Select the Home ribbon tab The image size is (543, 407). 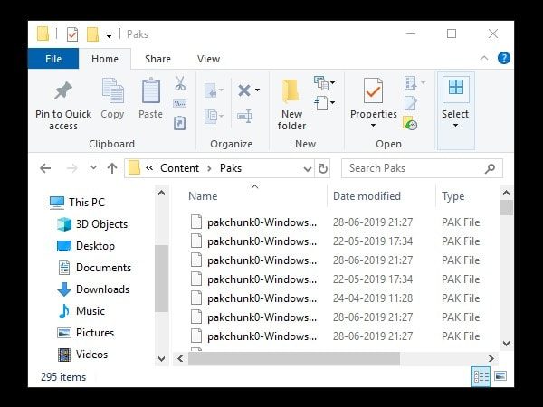click(x=105, y=59)
